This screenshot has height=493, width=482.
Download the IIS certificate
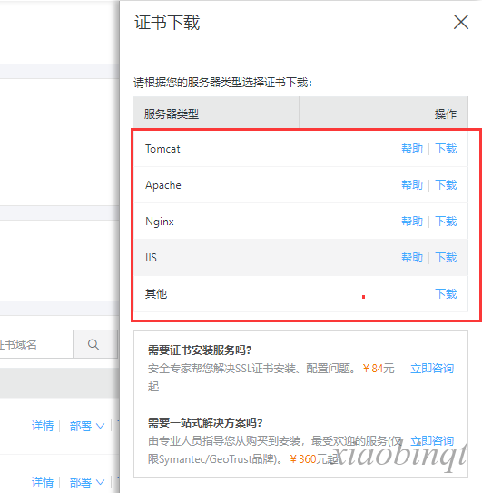(446, 258)
